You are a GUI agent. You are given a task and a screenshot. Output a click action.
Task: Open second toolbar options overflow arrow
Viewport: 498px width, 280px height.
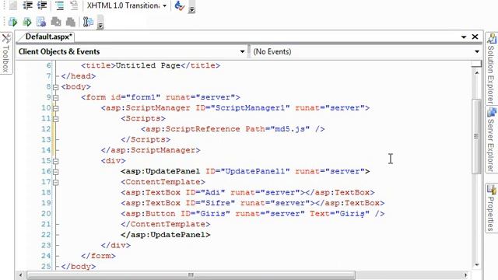[100, 26]
